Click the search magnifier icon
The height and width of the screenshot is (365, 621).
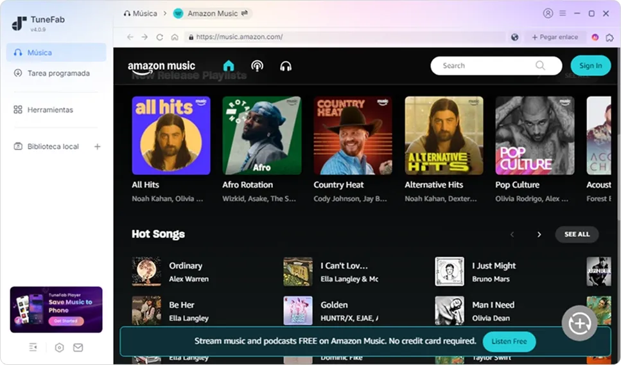(540, 66)
